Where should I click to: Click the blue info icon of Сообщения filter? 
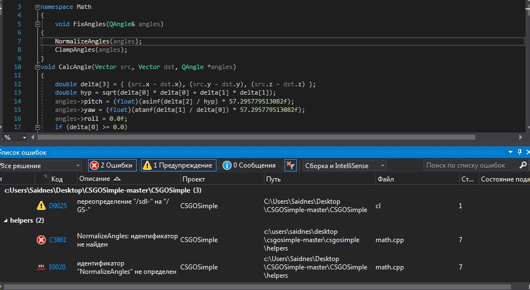pyautogui.click(x=227, y=165)
